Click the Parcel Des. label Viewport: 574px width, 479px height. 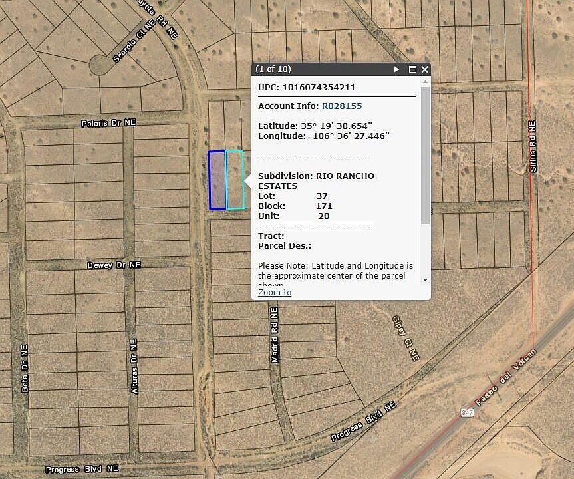coord(285,245)
